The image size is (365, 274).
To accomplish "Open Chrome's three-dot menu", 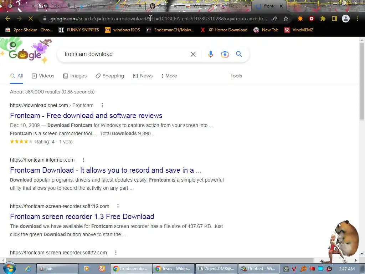I will click(357, 19).
